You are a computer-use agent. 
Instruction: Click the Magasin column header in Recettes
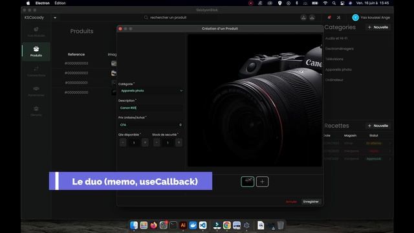[x=350, y=135]
